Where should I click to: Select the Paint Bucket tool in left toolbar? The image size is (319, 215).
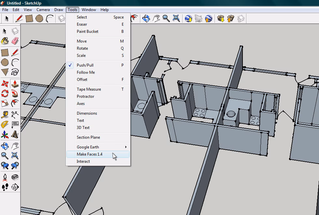[5, 41]
